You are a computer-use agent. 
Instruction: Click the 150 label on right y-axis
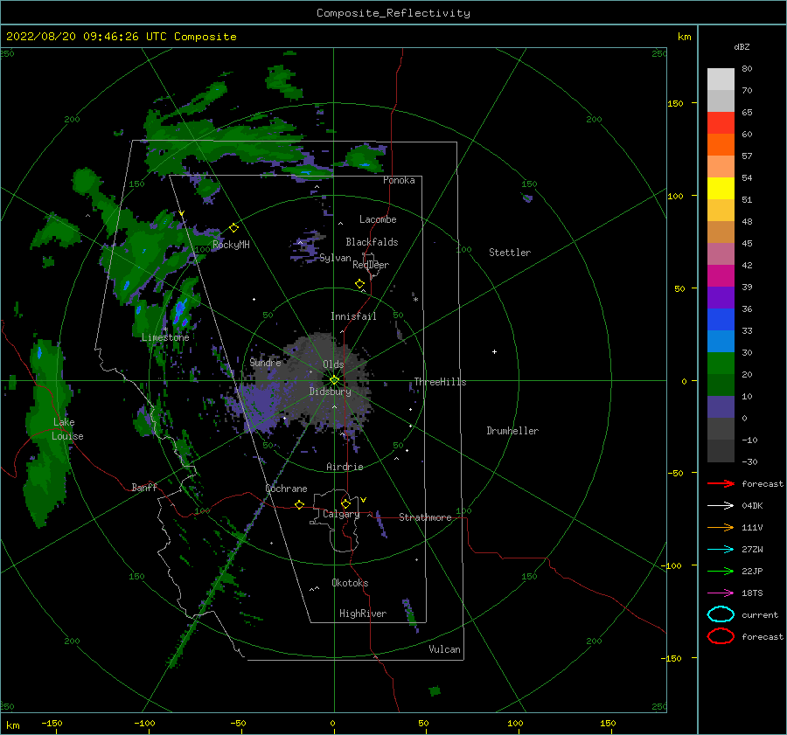pyautogui.click(x=675, y=103)
